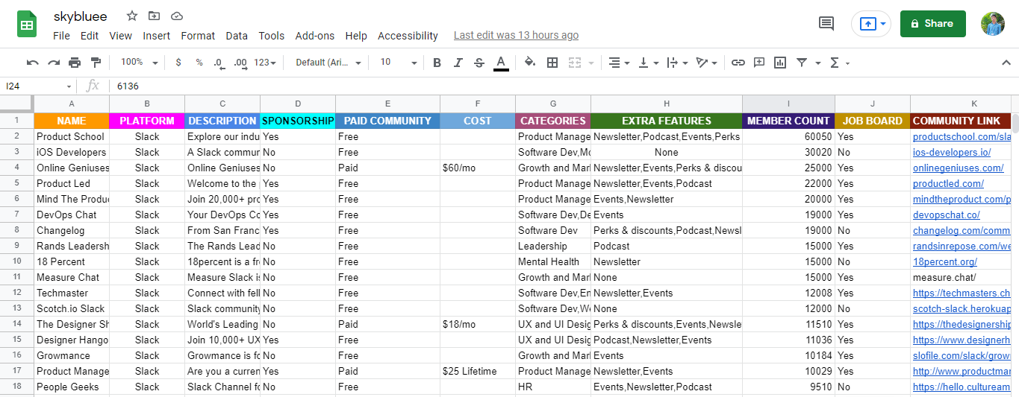This screenshot has height=397, width=1019.
Task: Open the Add-ons menu
Action: pos(315,36)
